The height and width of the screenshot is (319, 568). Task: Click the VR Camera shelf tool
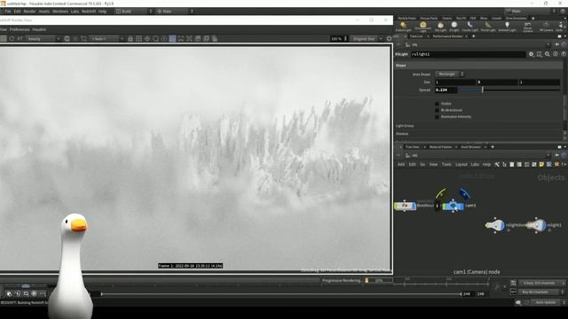pyautogui.click(x=546, y=27)
